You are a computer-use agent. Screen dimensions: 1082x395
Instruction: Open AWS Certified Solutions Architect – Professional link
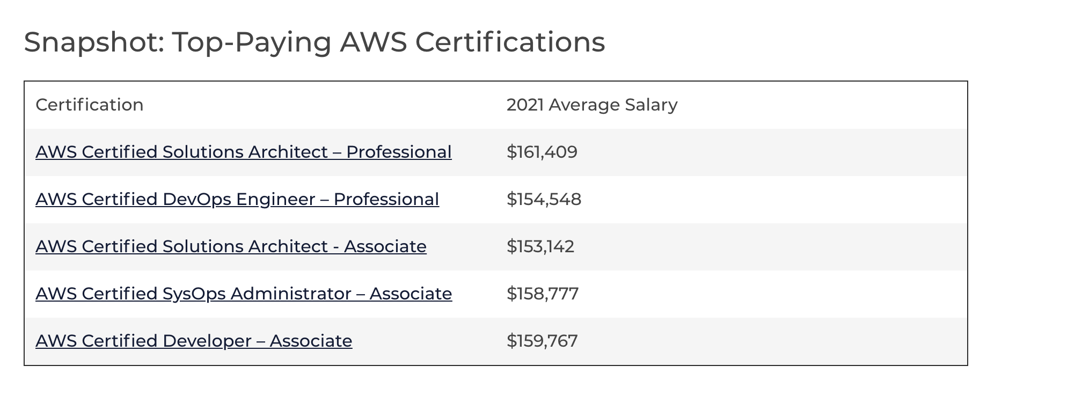click(243, 152)
